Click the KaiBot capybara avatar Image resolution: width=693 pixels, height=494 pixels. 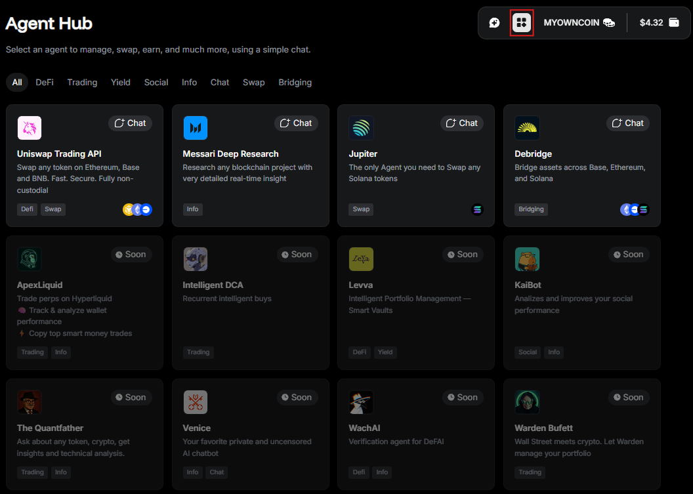pos(527,259)
